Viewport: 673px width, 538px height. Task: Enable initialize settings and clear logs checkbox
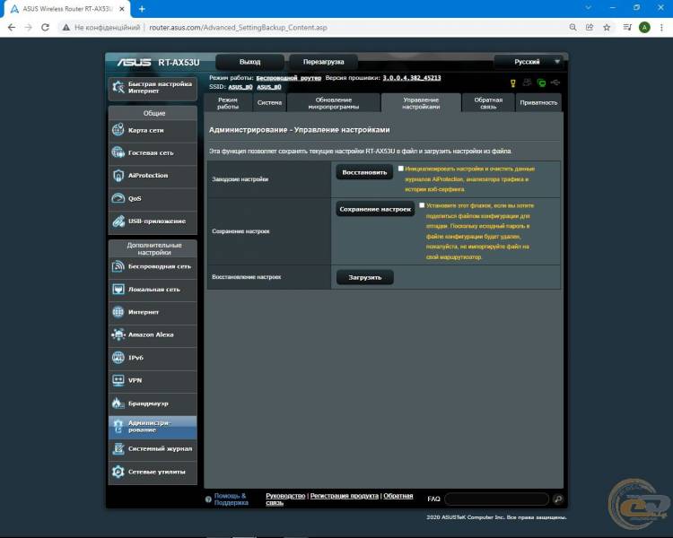tap(401, 169)
